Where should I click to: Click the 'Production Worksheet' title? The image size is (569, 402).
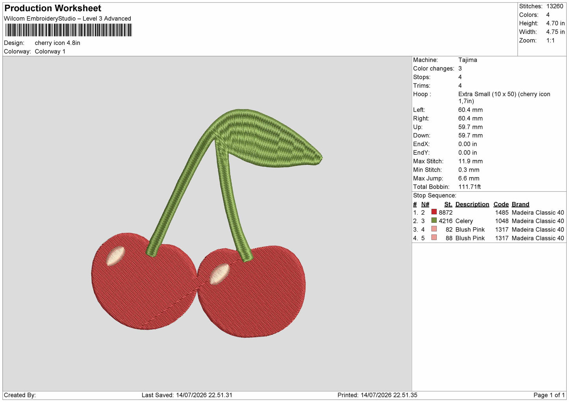pos(53,8)
